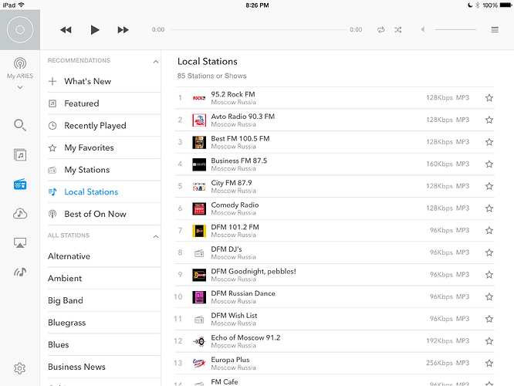This screenshot has width=514, height=386.
Task: Tap the album art disc placeholder
Action: tap(20, 30)
